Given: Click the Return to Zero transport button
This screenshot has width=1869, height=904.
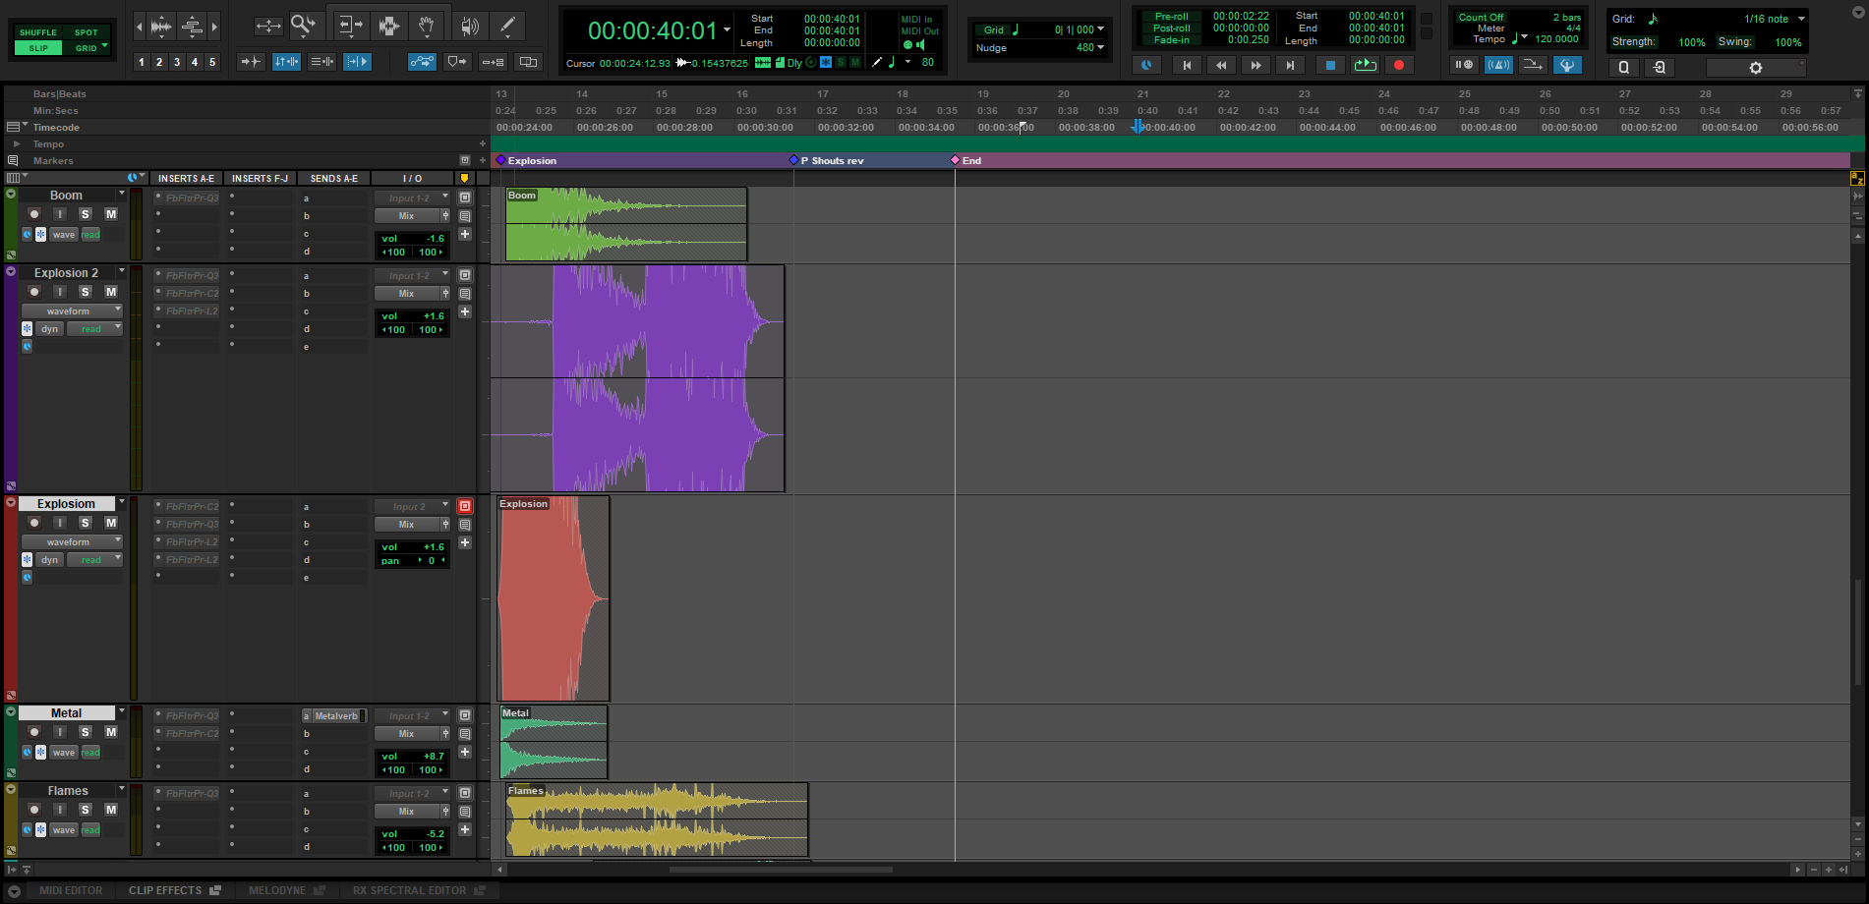Looking at the screenshot, I should (1187, 65).
